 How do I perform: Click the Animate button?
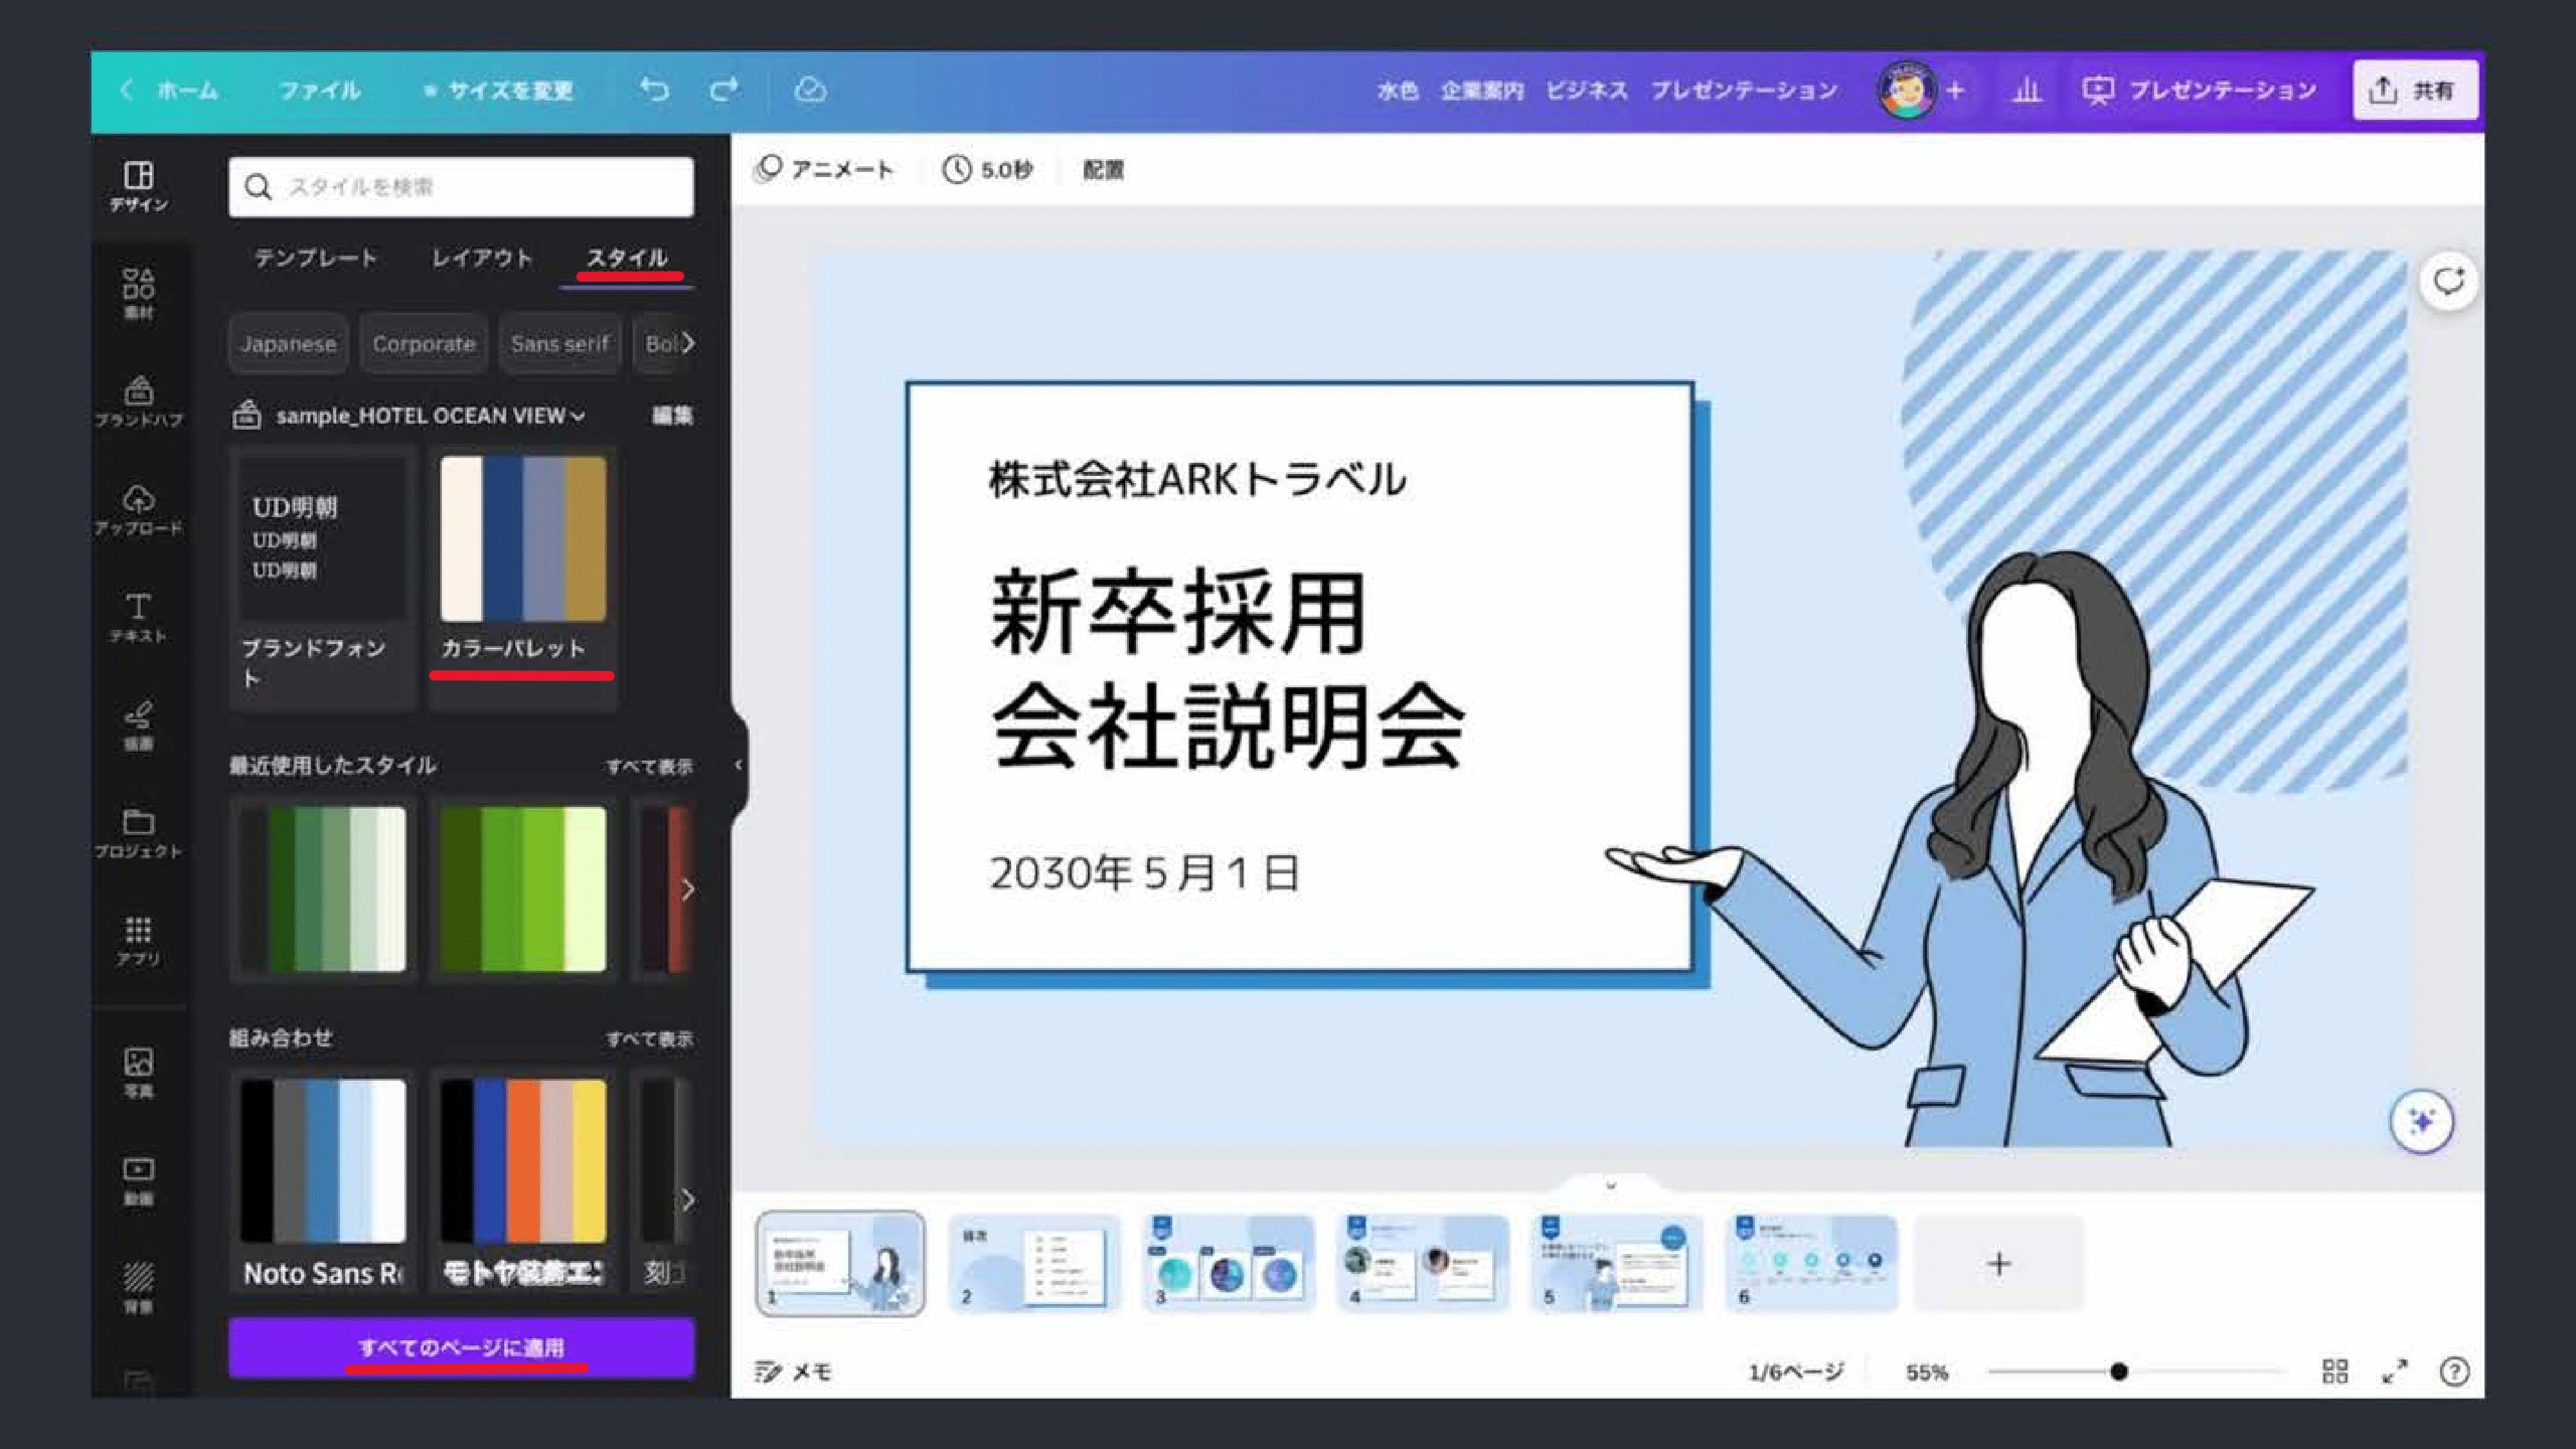pos(824,170)
